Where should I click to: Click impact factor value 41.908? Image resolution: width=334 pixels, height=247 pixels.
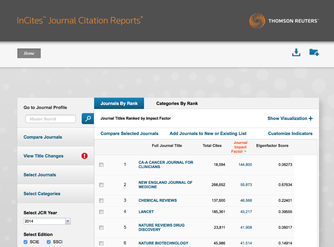pyautogui.click(x=246, y=228)
